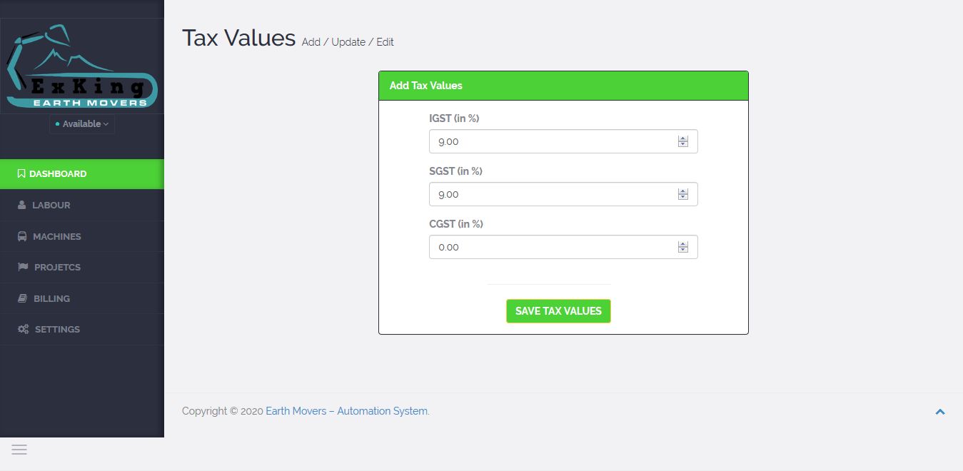Viewport: 963px width, 471px height.
Task: Click the scroll-to-top arrow in footer
Action: 940,411
